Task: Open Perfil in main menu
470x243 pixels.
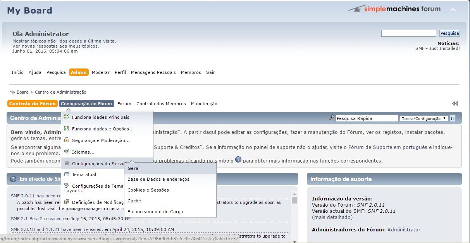Action: (x=120, y=72)
